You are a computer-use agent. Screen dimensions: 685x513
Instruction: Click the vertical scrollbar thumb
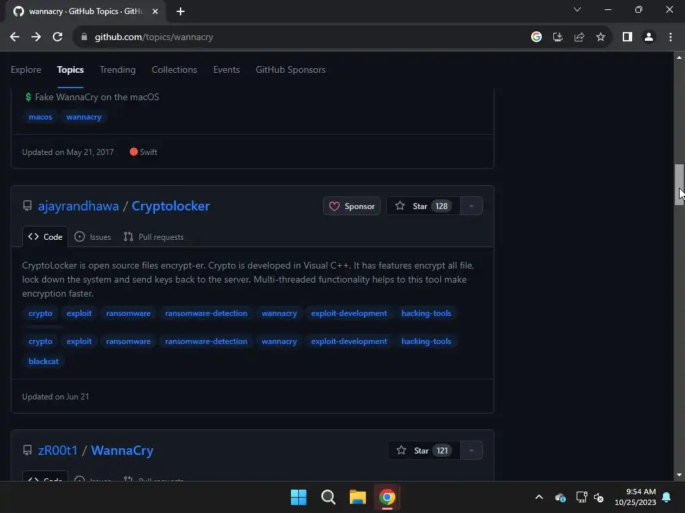(x=679, y=184)
